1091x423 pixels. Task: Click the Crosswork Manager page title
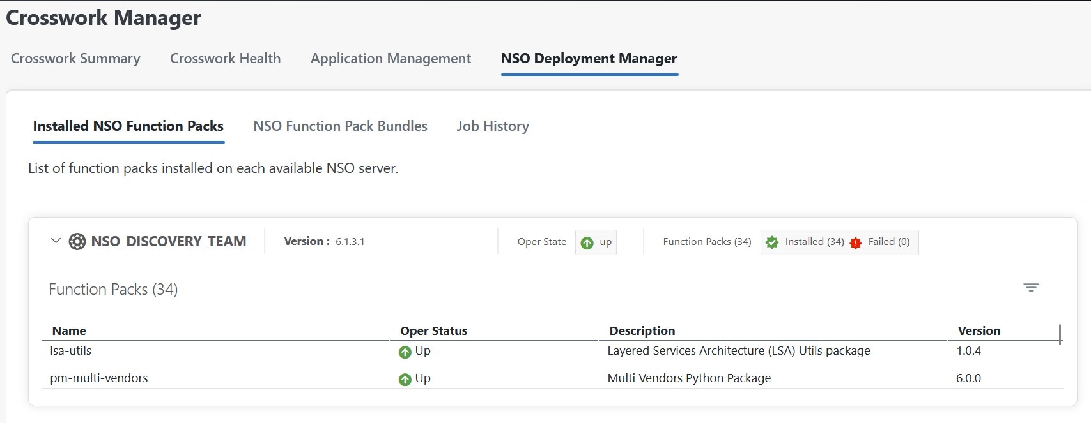104,18
